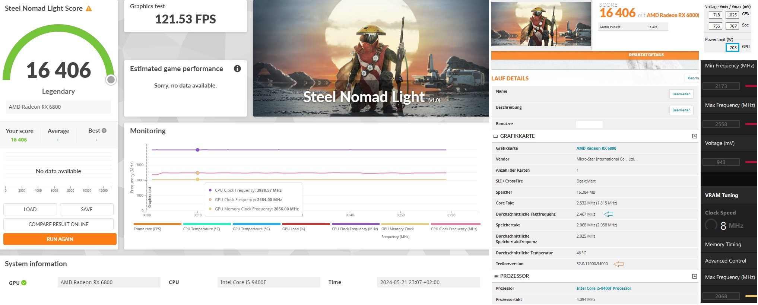Screen dimensions: 758x305
Task: Toggle the CPU Clock Frequency legend item
Action: pyautogui.click(x=355, y=227)
